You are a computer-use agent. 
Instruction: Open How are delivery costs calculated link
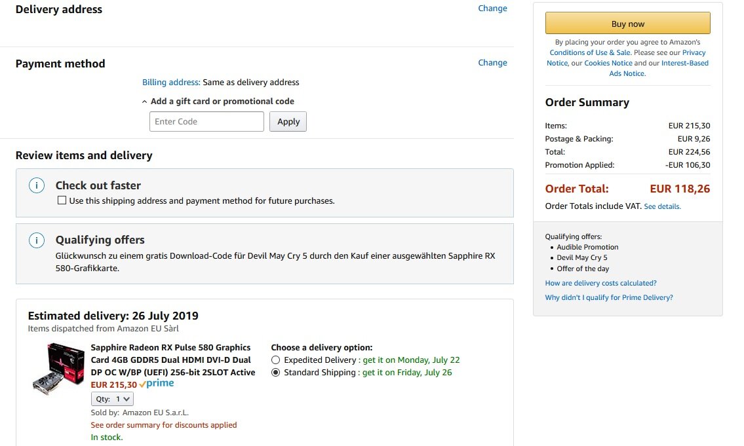600,283
